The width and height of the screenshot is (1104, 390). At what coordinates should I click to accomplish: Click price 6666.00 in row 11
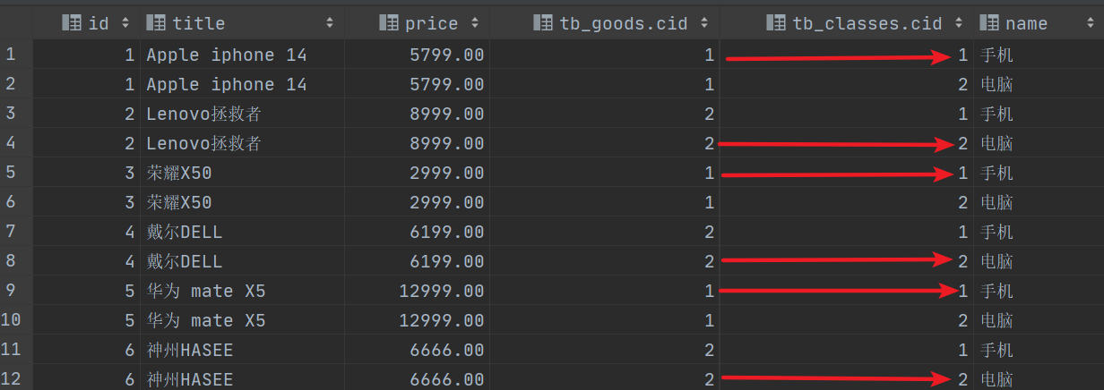pos(447,350)
